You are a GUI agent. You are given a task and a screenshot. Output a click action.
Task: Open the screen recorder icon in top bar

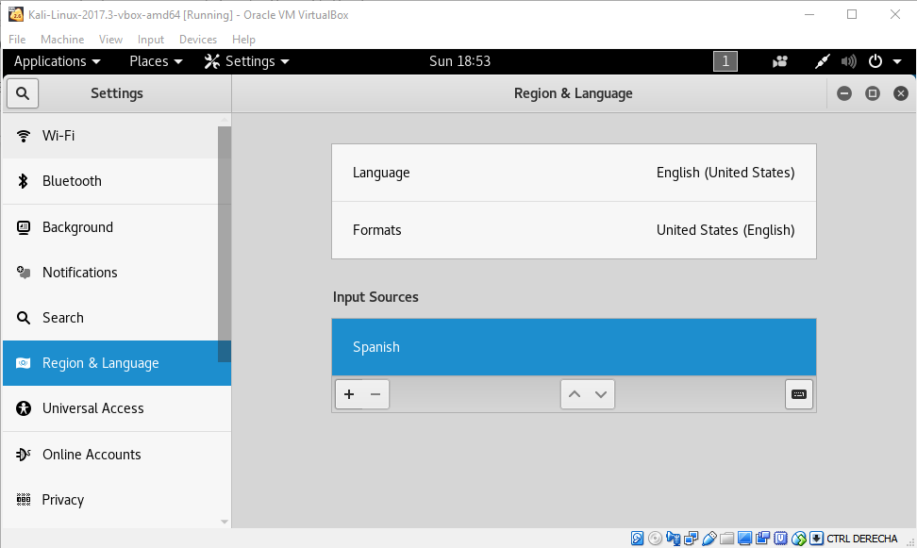[779, 62]
